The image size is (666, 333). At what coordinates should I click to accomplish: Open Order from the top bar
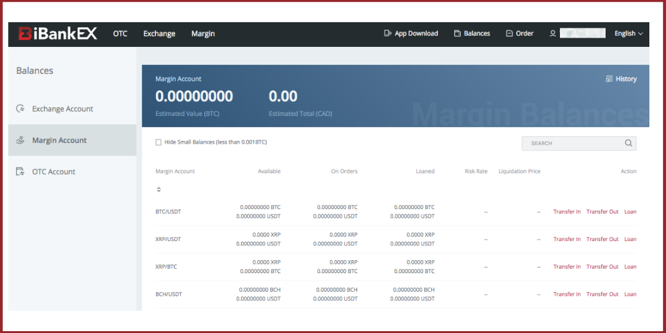tap(520, 33)
